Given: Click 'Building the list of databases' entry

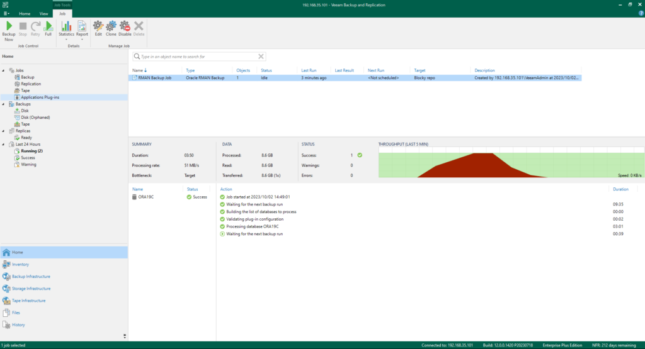Looking at the screenshot, I should pos(261,212).
